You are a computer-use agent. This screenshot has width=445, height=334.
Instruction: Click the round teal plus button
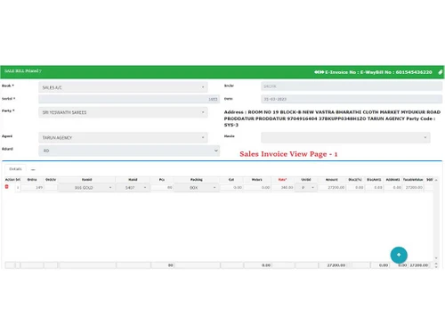coord(399,255)
